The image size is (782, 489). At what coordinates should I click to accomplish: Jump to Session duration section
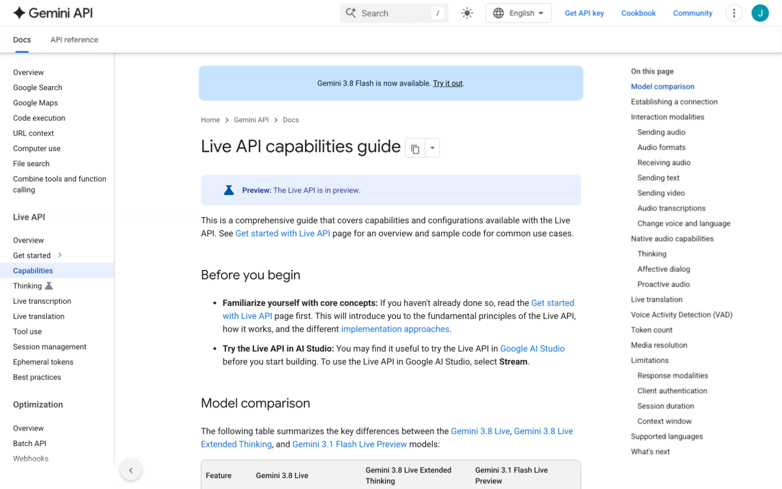pos(665,406)
